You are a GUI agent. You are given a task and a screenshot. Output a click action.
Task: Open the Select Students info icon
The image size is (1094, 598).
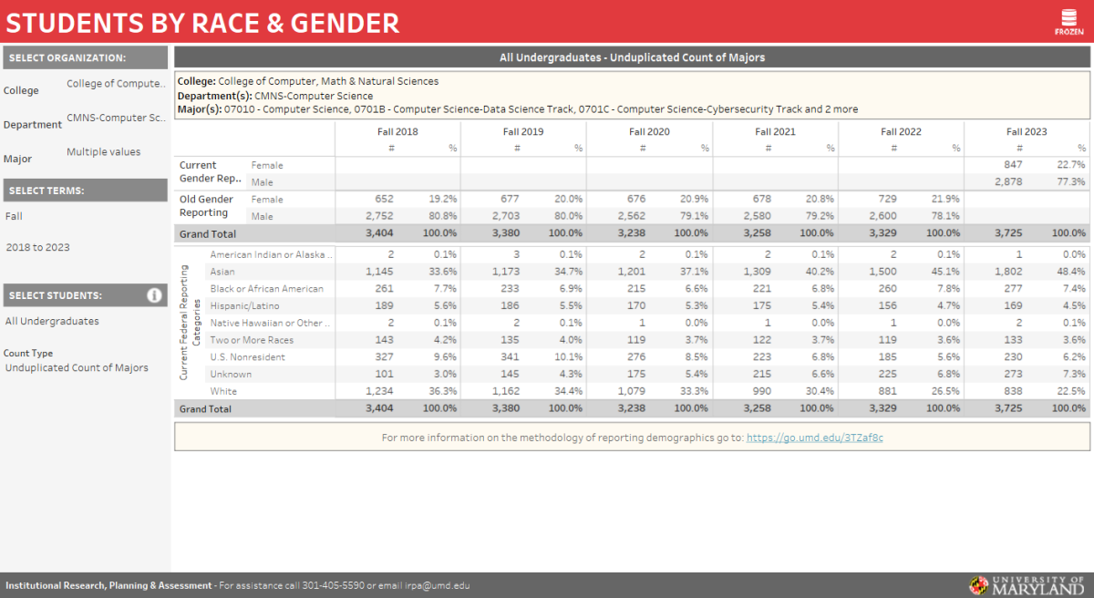point(154,295)
